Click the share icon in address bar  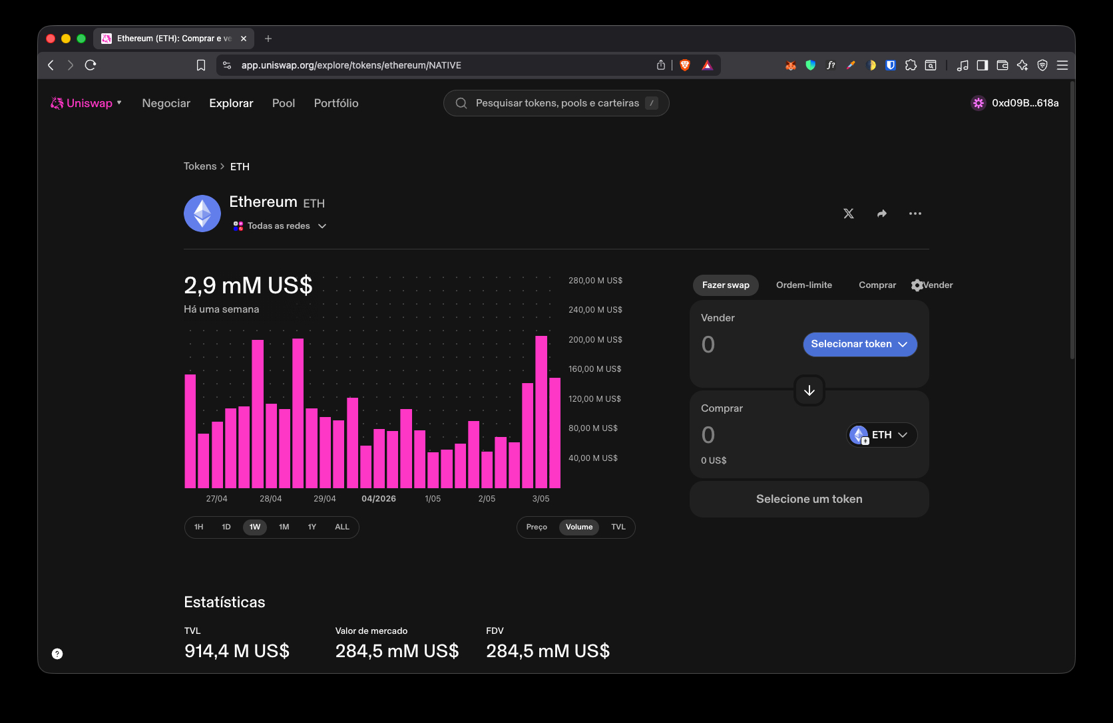[660, 65]
